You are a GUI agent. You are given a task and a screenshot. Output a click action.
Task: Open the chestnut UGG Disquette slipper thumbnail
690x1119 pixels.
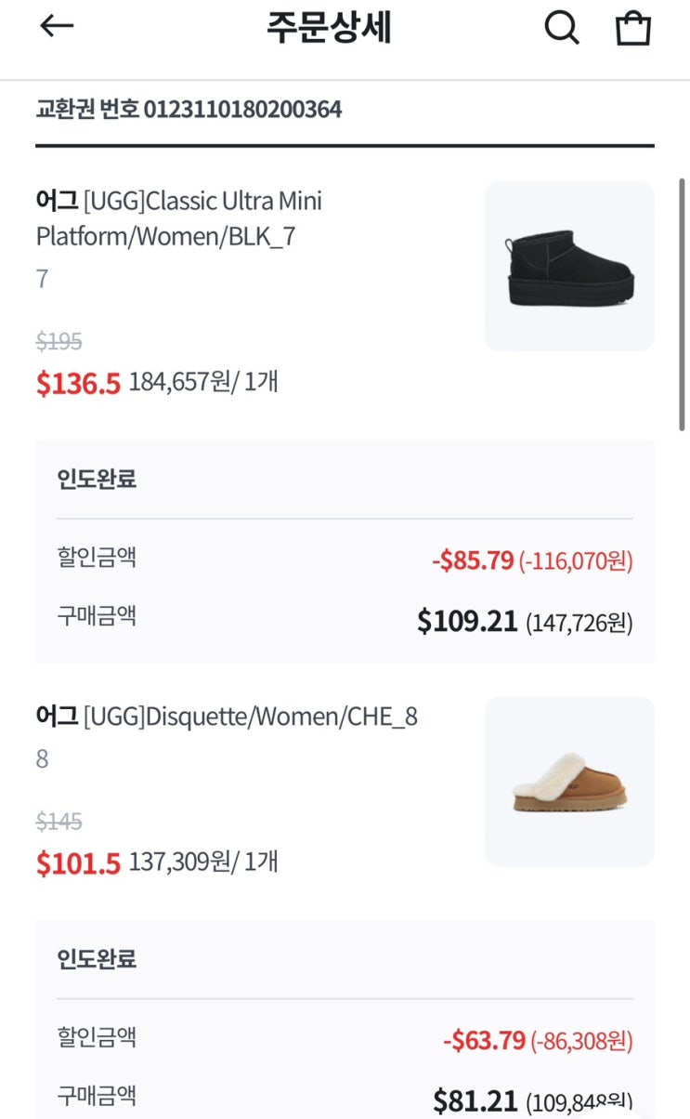(569, 782)
